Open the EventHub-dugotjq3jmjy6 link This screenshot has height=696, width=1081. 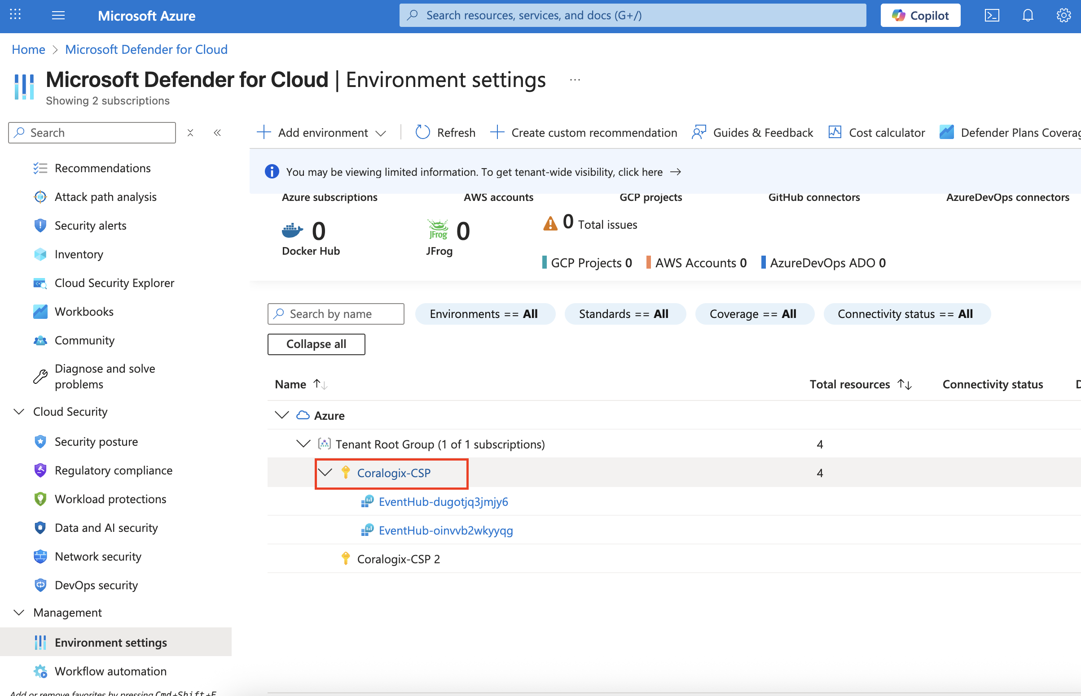point(443,501)
